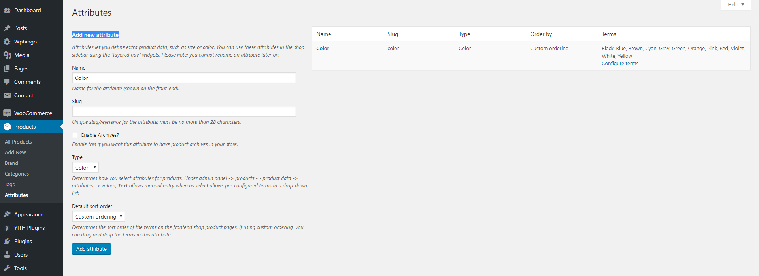This screenshot has height=276, width=759.
Task: Click the empty Slug input field
Action: 184,112
